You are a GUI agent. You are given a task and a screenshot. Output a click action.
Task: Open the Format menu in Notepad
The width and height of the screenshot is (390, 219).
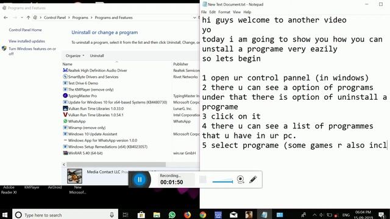[x=224, y=12]
